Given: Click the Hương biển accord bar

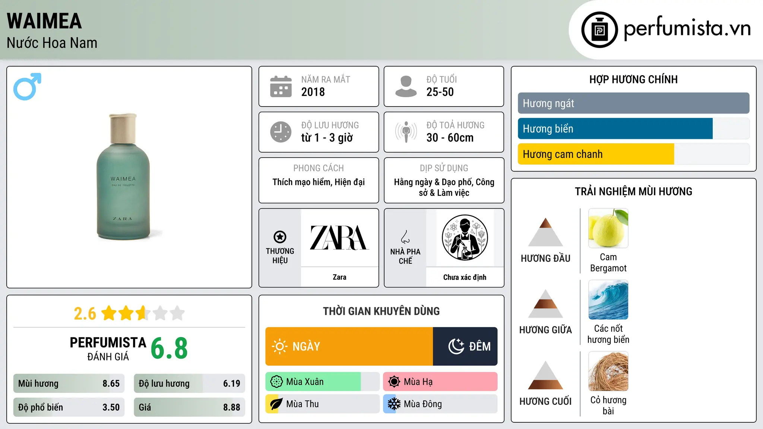Looking at the screenshot, I should point(634,128).
